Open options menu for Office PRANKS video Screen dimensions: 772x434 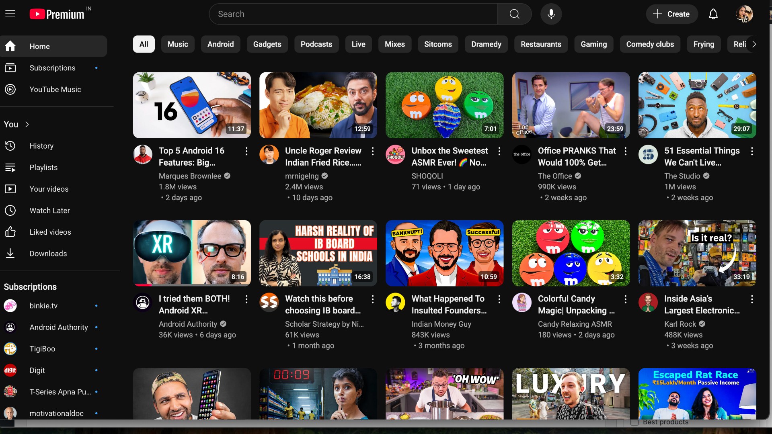coord(626,151)
